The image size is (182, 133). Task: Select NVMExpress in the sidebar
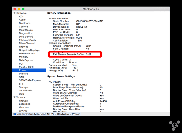tap(26, 60)
